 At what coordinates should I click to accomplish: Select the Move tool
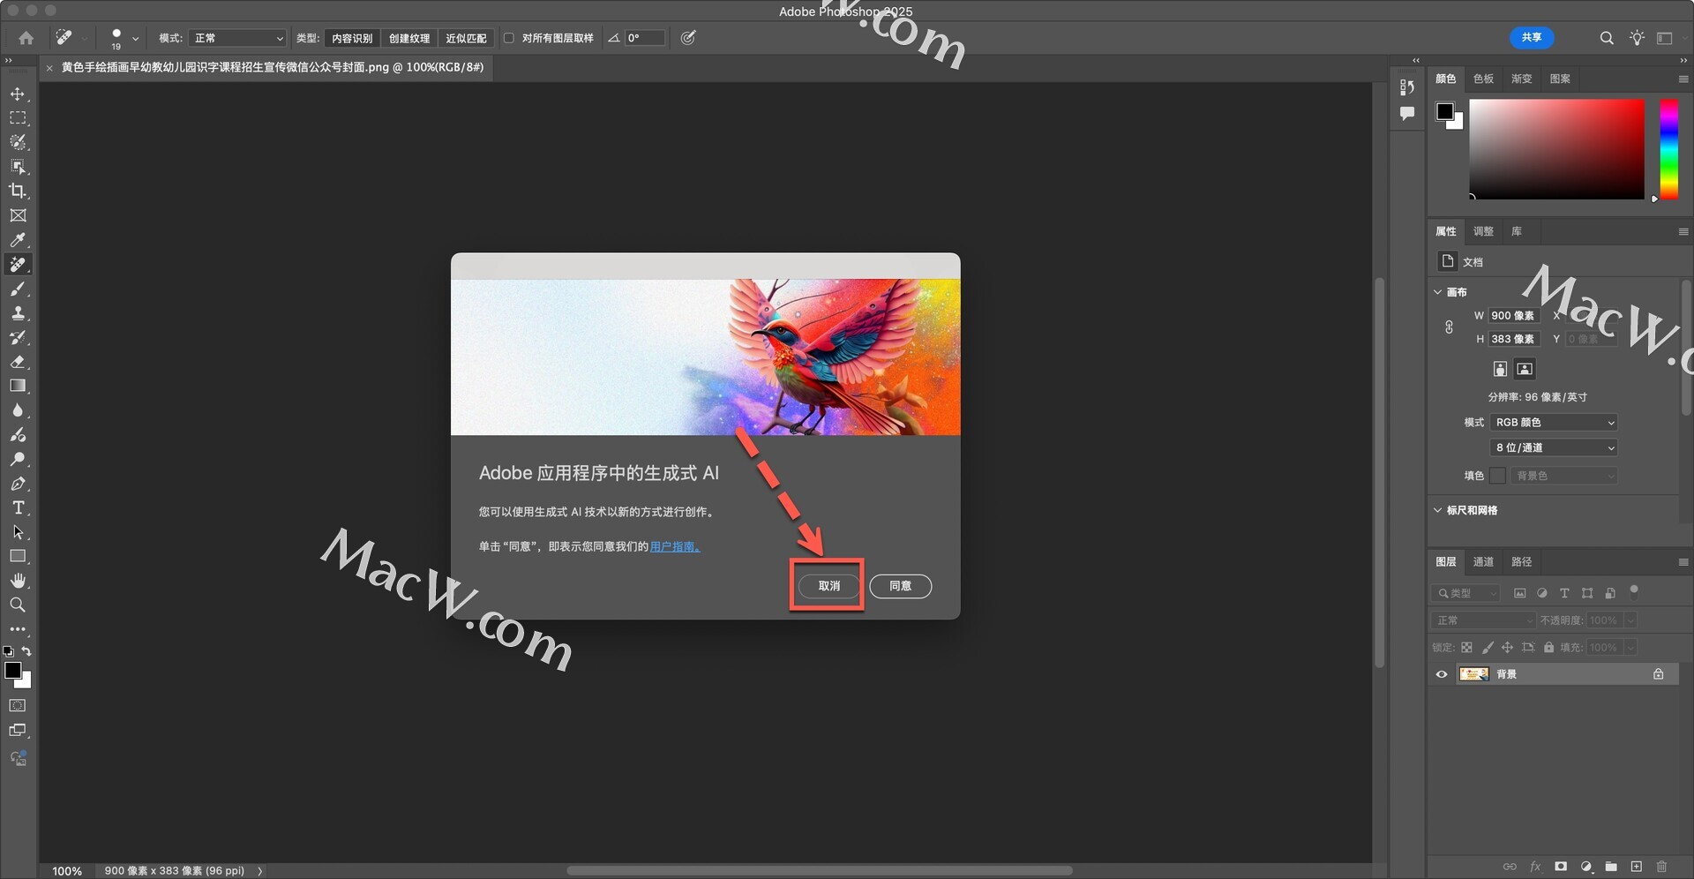pos(18,94)
